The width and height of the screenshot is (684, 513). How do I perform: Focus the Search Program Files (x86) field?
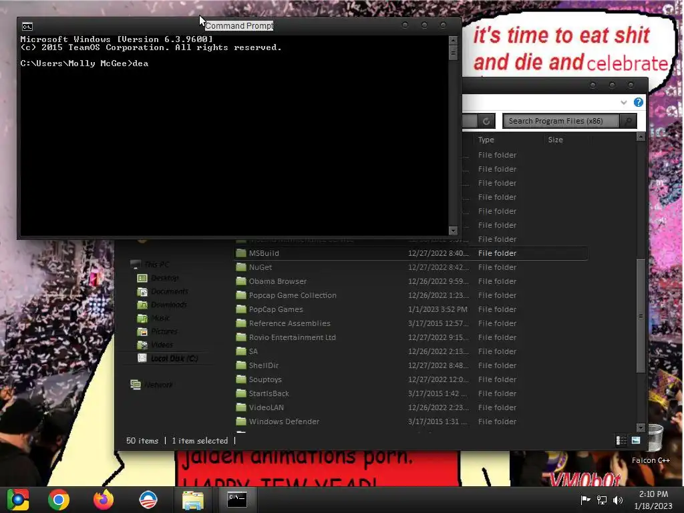point(561,122)
